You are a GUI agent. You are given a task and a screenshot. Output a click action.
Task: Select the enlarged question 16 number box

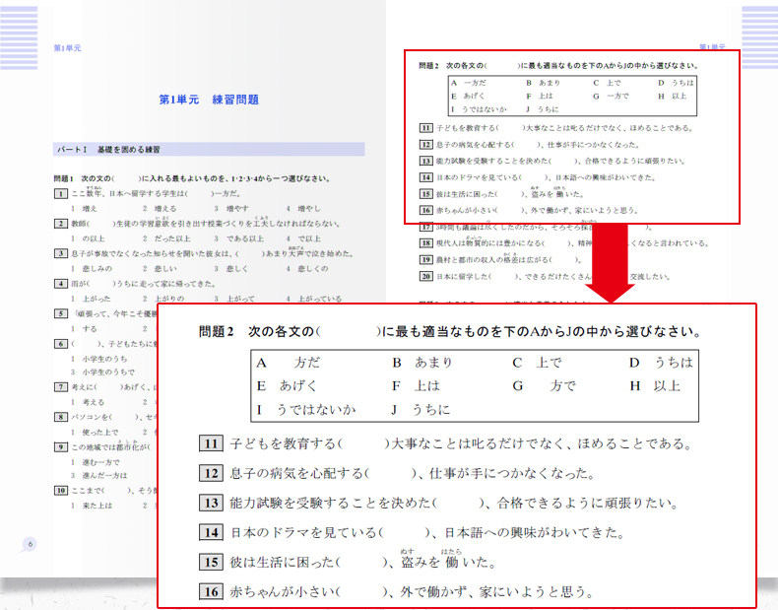coord(211,591)
